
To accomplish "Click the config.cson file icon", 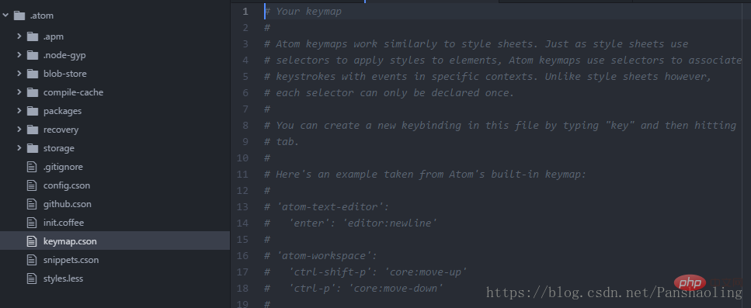I will click(32, 185).
